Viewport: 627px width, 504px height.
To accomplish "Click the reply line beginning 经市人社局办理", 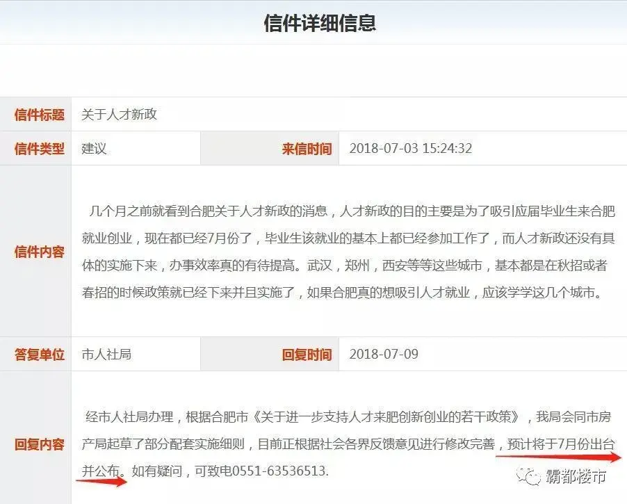I will coord(348,417).
